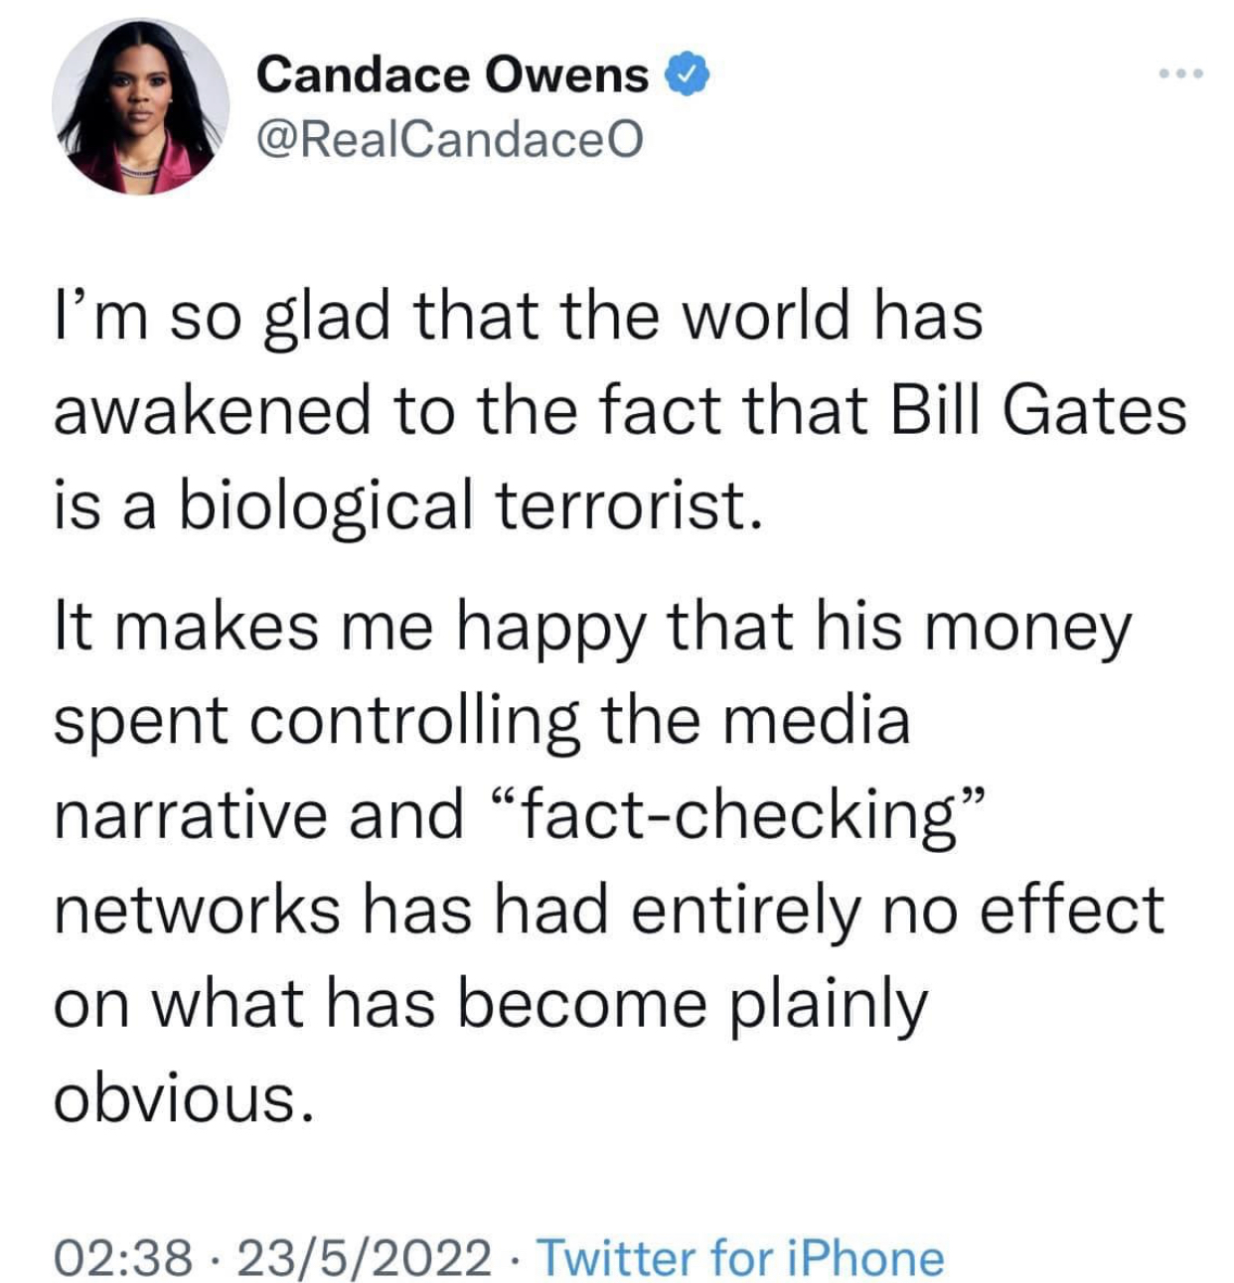Click the Twitter for iPhone source link
The height and width of the screenshot is (1283, 1234).
tap(740, 1256)
